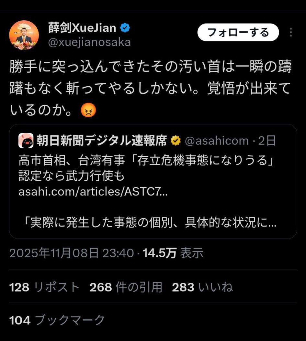Click the 薛剑XueJian display name
The width and height of the screenshot is (306, 341).
[x=82, y=28]
